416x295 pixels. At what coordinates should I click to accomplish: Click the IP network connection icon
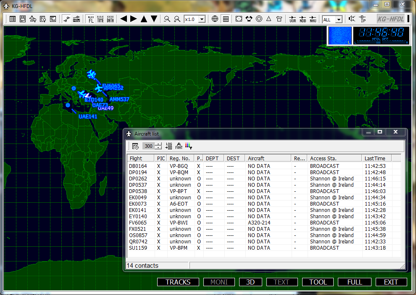click(362, 19)
